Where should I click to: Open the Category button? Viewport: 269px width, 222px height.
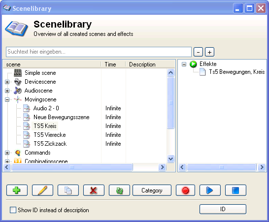152,190
